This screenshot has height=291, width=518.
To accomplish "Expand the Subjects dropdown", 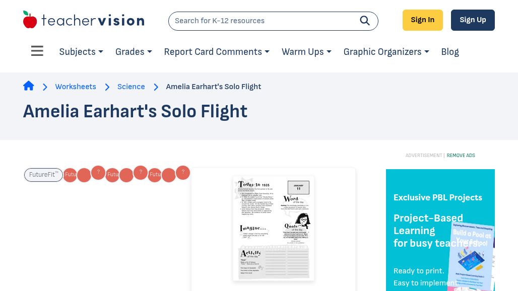I will tap(81, 52).
